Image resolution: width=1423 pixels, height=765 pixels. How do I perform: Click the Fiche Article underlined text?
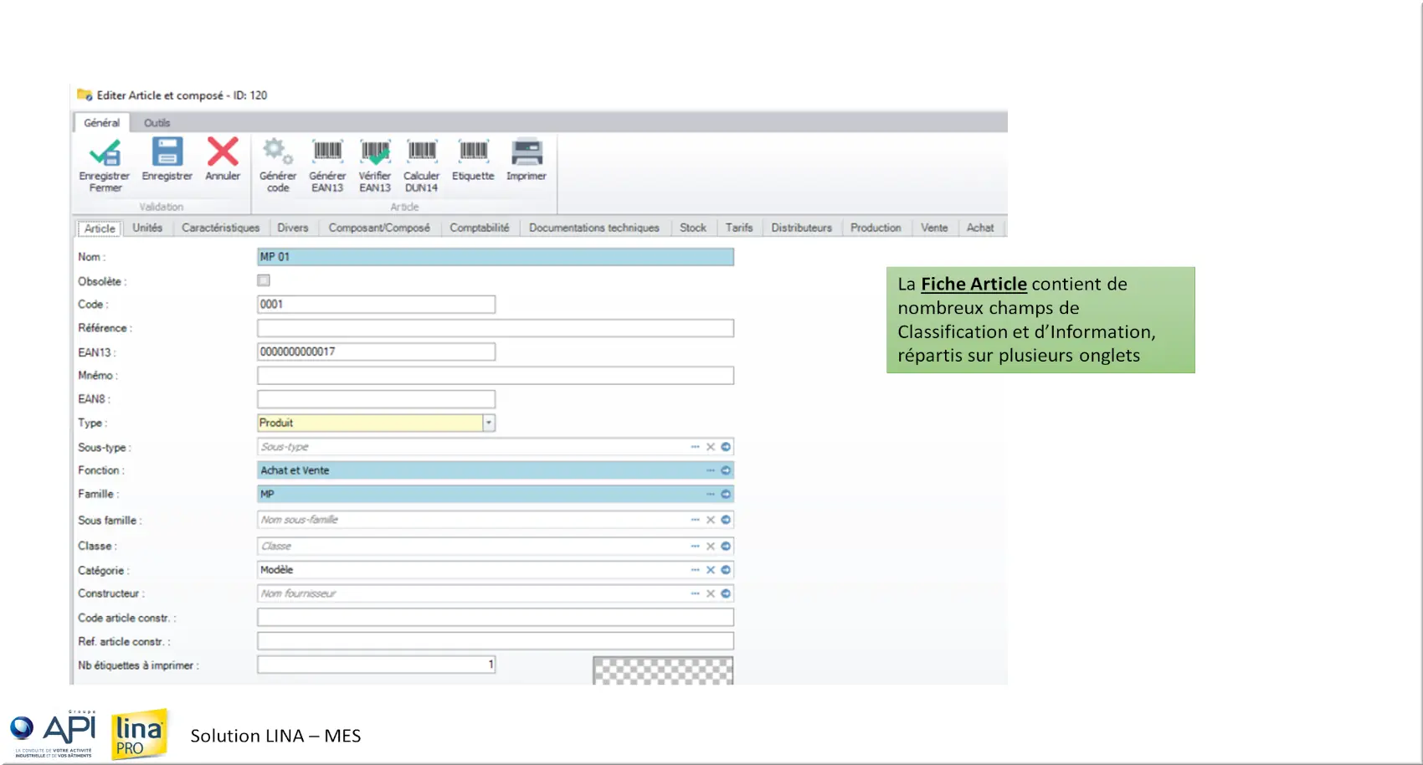[x=973, y=284]
